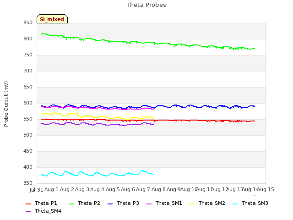
Task: Click the 700 y-axis tick label
Action: [28, 71]
